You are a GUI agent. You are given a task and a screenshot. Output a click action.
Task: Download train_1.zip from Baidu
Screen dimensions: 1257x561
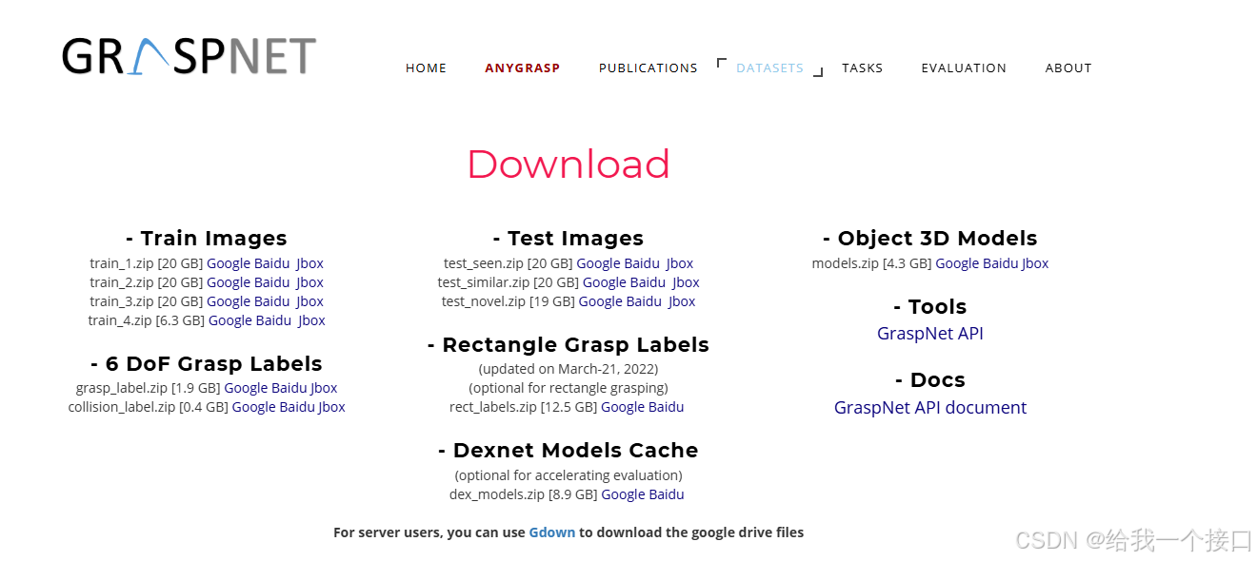[x=272, y=263]
